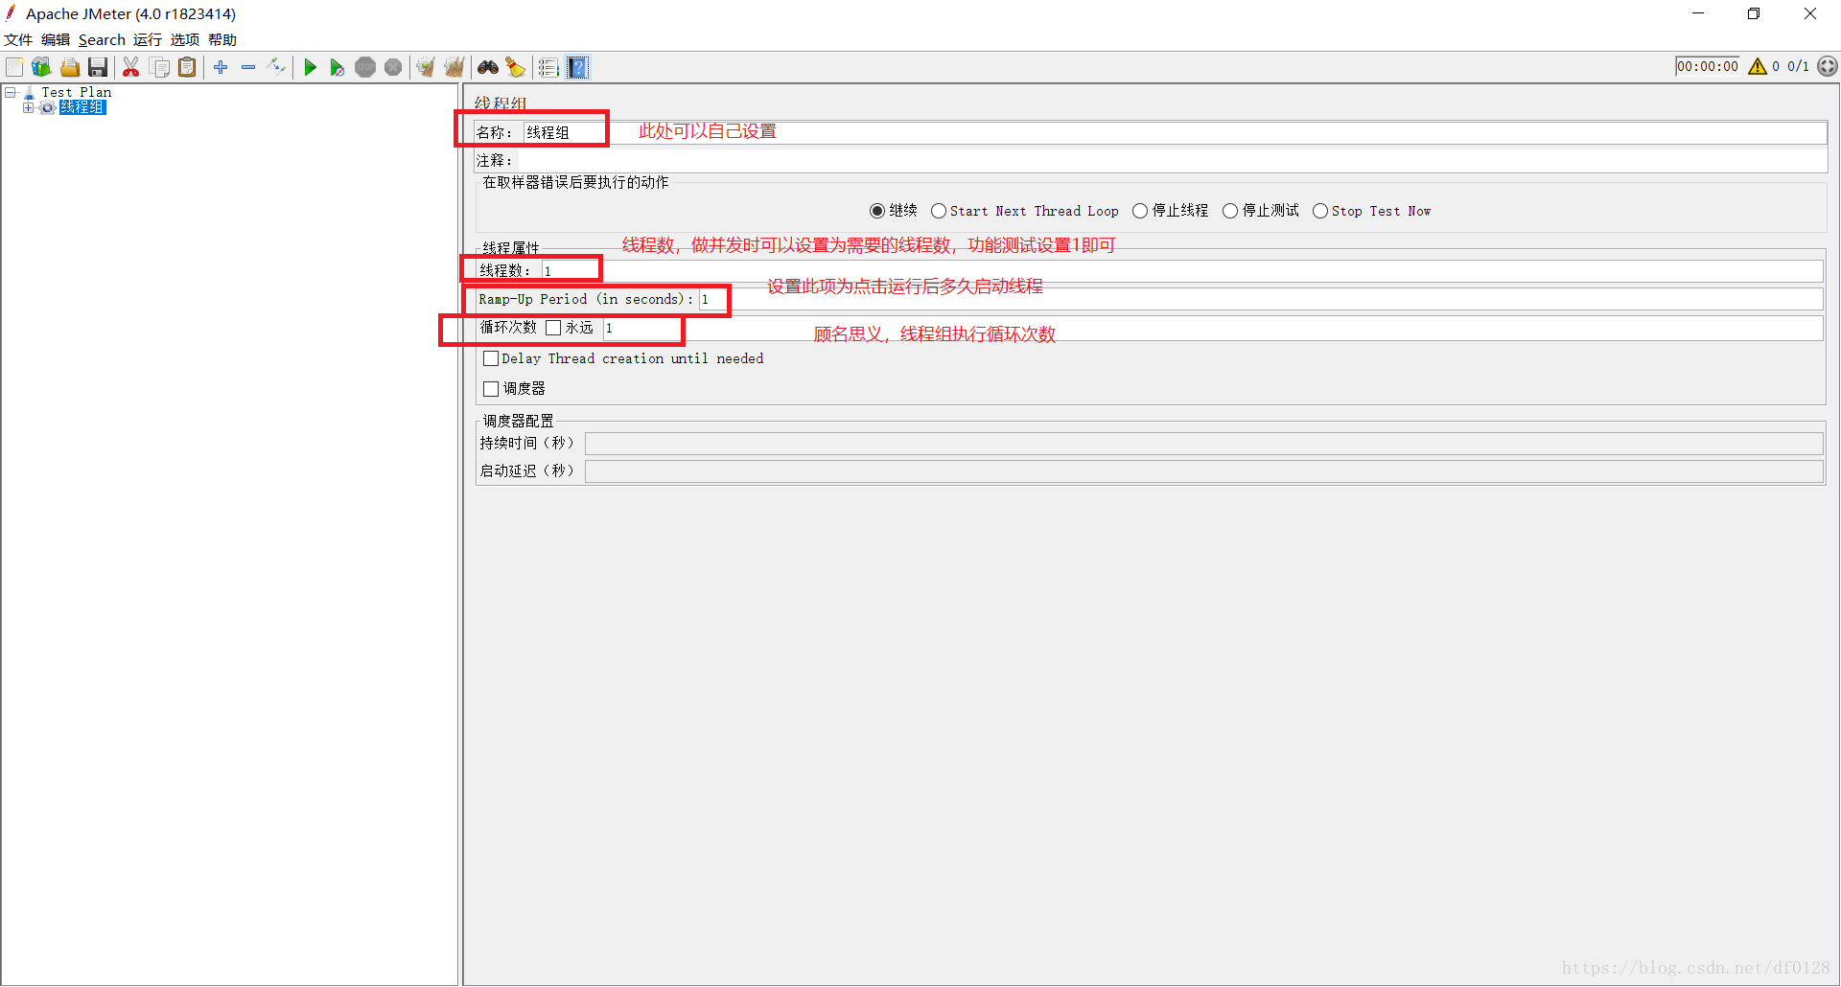The height and width of the screenshot is (987, 1841).
Task: Open the 选项 menu
Action: pyautogui.click(x=185, y=40)
